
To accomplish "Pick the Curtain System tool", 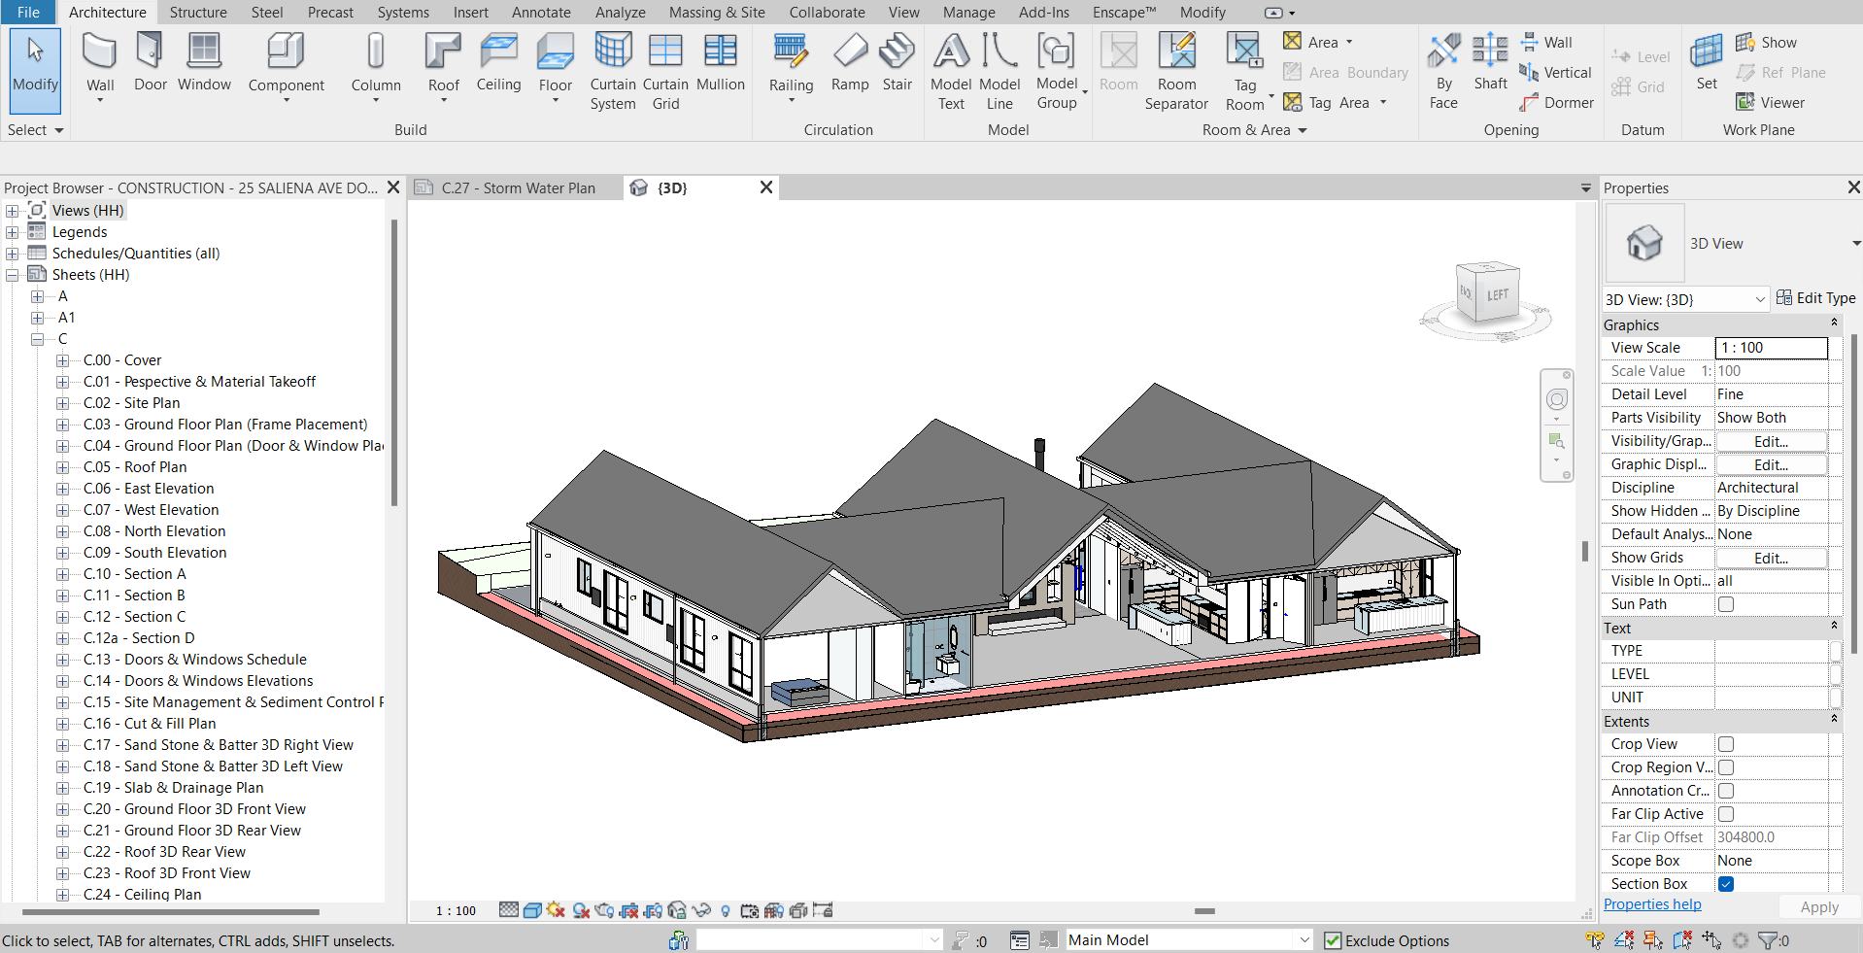I will 613,70.
